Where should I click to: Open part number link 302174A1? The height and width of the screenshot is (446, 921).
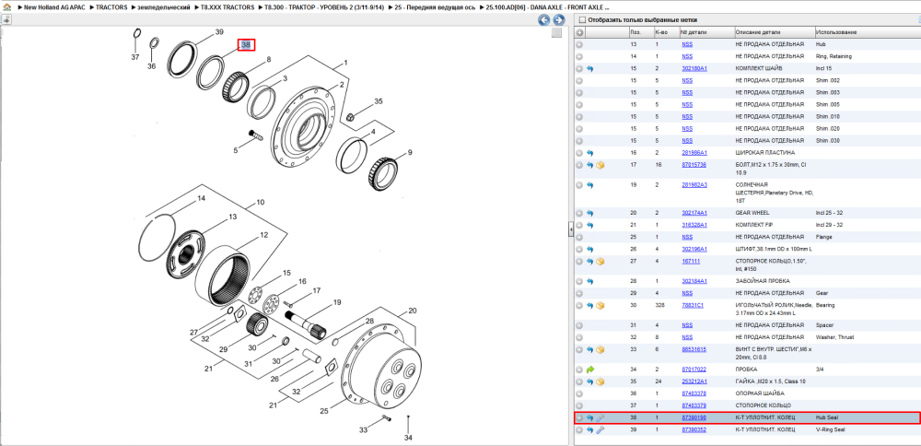click(x=694, y=213)
